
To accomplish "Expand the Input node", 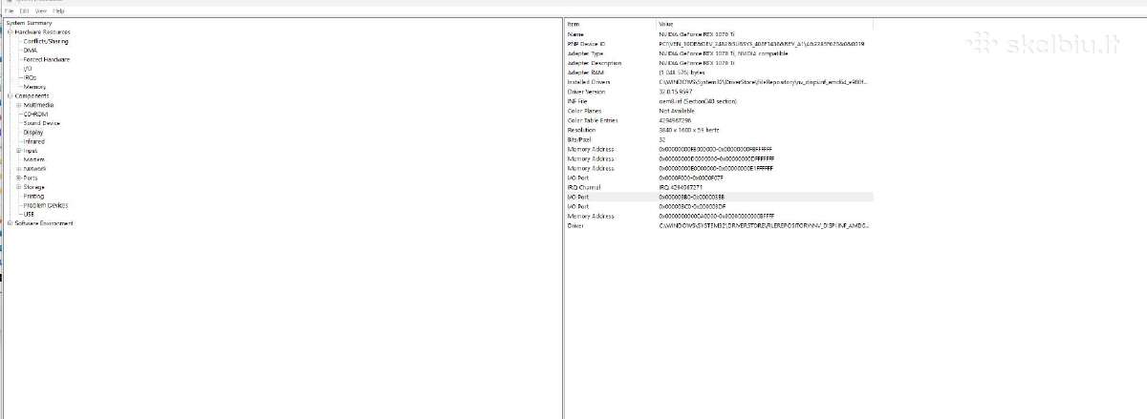I will [18, 151].
